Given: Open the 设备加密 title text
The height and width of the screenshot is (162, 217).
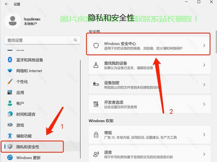Looking at the screenshot, I should [x=112, y=83].
